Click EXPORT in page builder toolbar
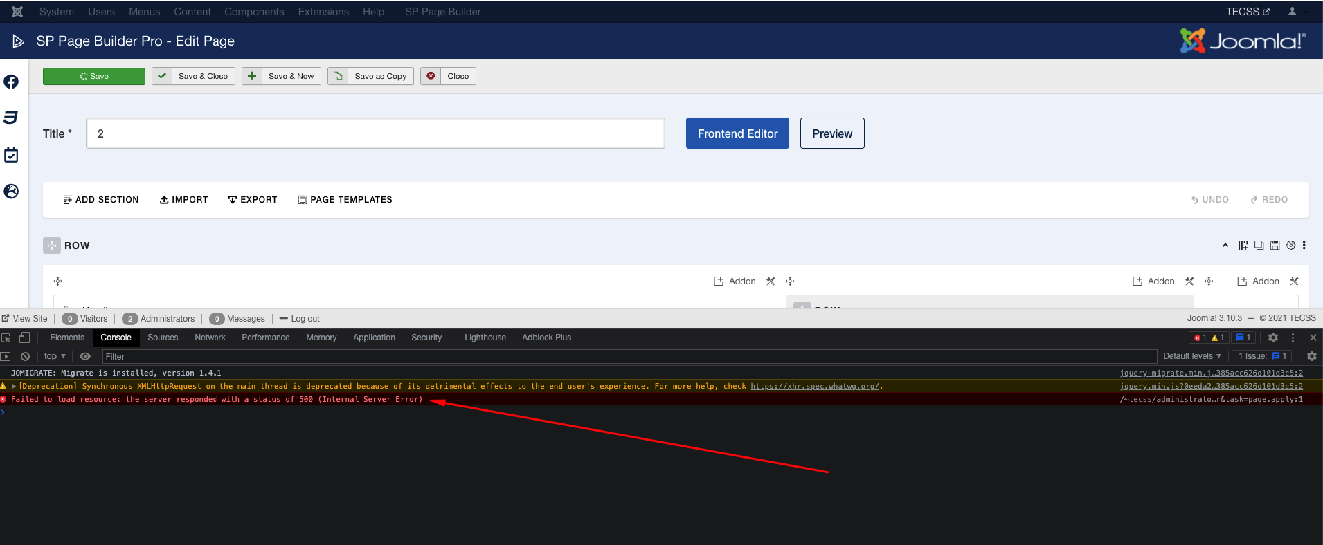Screen dimensions: 1323x545 click(253, 200)
